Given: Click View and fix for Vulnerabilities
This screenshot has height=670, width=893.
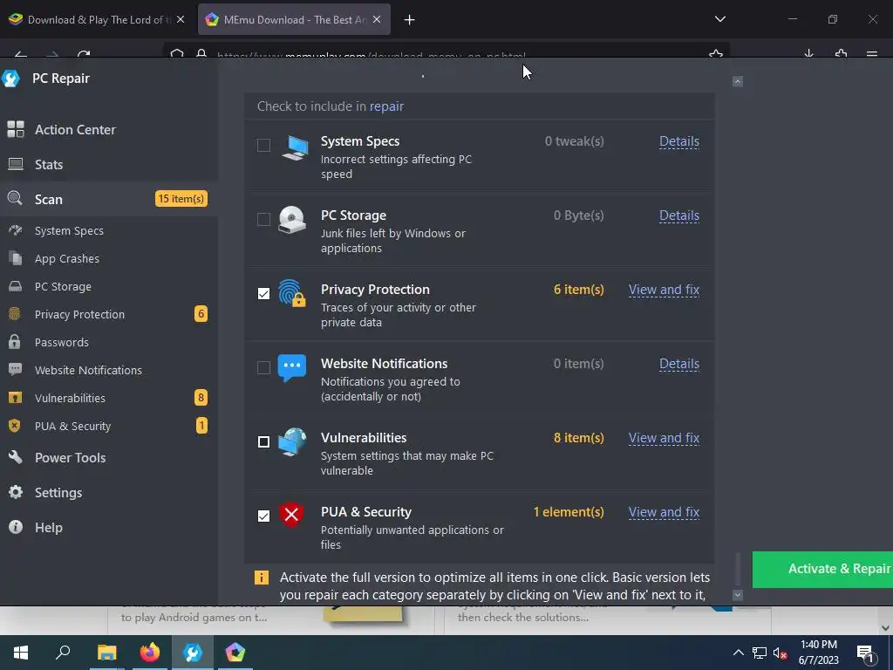Looking at the screenshot, I should (x=664, y=438).
